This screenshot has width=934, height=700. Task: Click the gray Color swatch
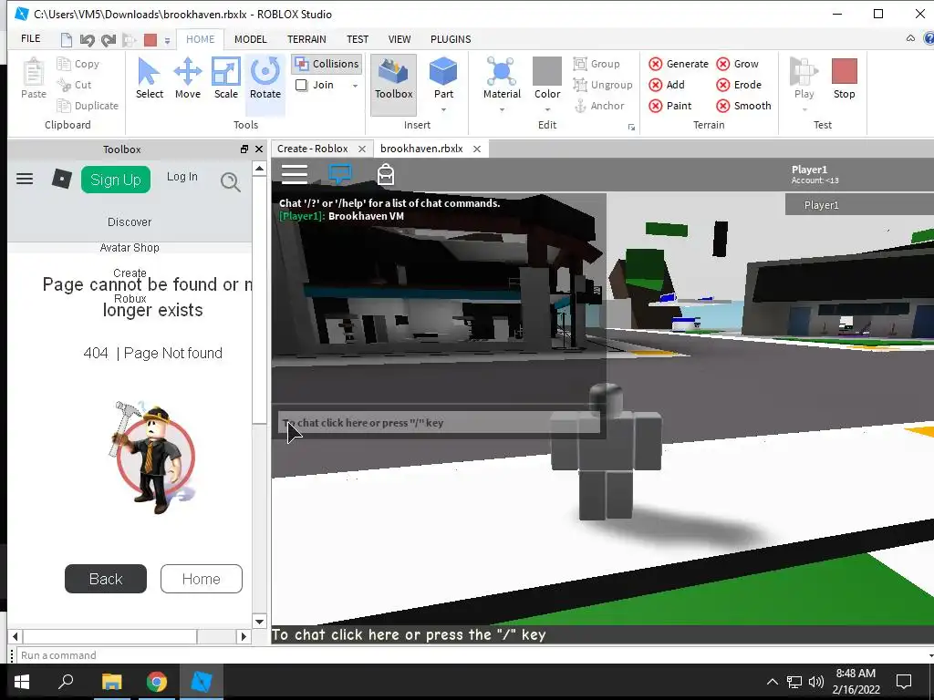pyautogui.click(x=547, y=71)
